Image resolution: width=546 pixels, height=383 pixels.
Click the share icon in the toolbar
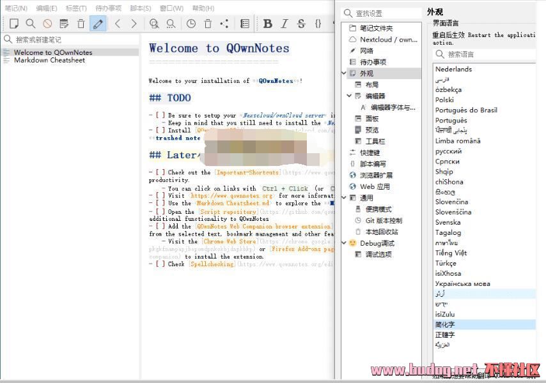coord(224,24)
